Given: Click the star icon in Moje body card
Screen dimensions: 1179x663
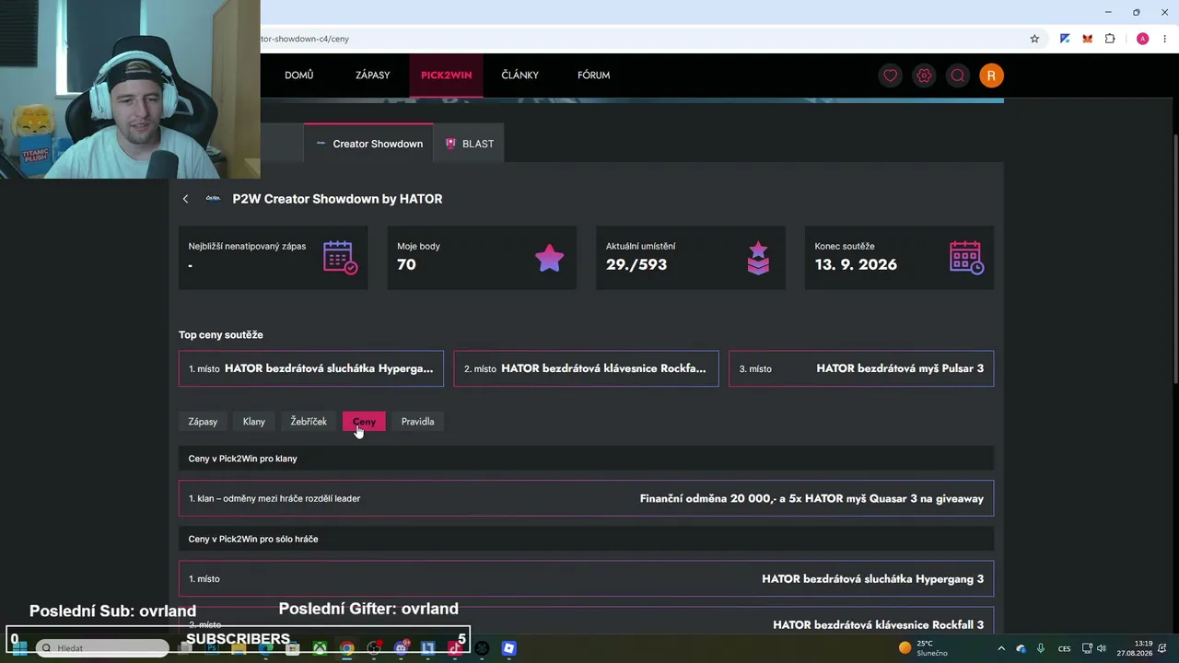Looking at the screenshot, I should click(x=549, y=258).
